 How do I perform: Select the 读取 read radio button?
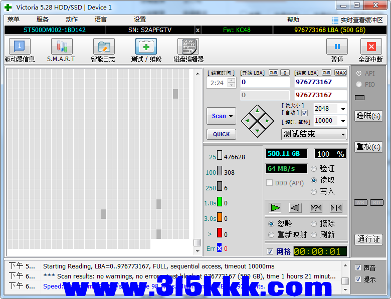coord(314,180)
